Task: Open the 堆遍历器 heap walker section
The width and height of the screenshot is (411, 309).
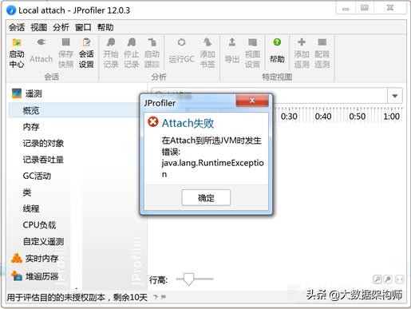Action: click(x=34, y=276)
